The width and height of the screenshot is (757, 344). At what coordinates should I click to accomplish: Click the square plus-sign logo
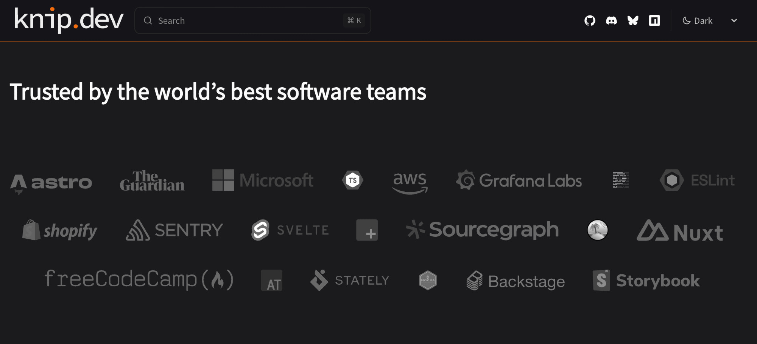point(367,230)
